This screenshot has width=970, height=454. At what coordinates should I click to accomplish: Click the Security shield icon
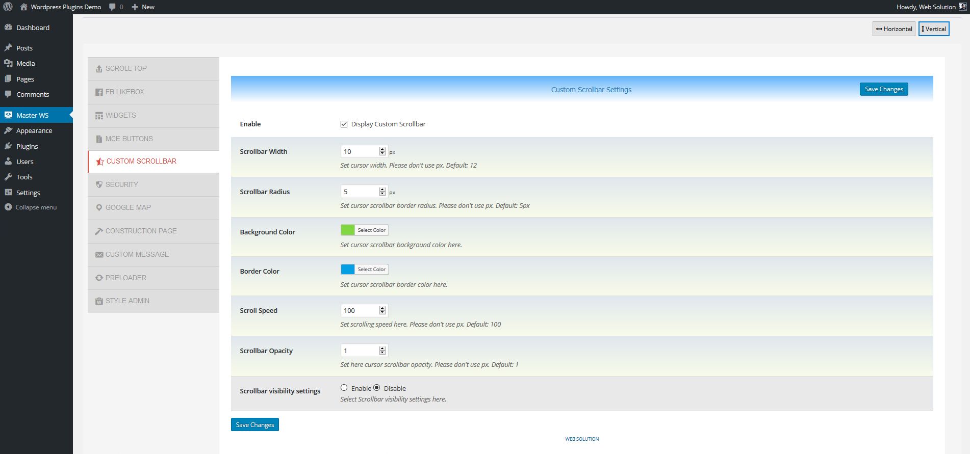point(99,185)
